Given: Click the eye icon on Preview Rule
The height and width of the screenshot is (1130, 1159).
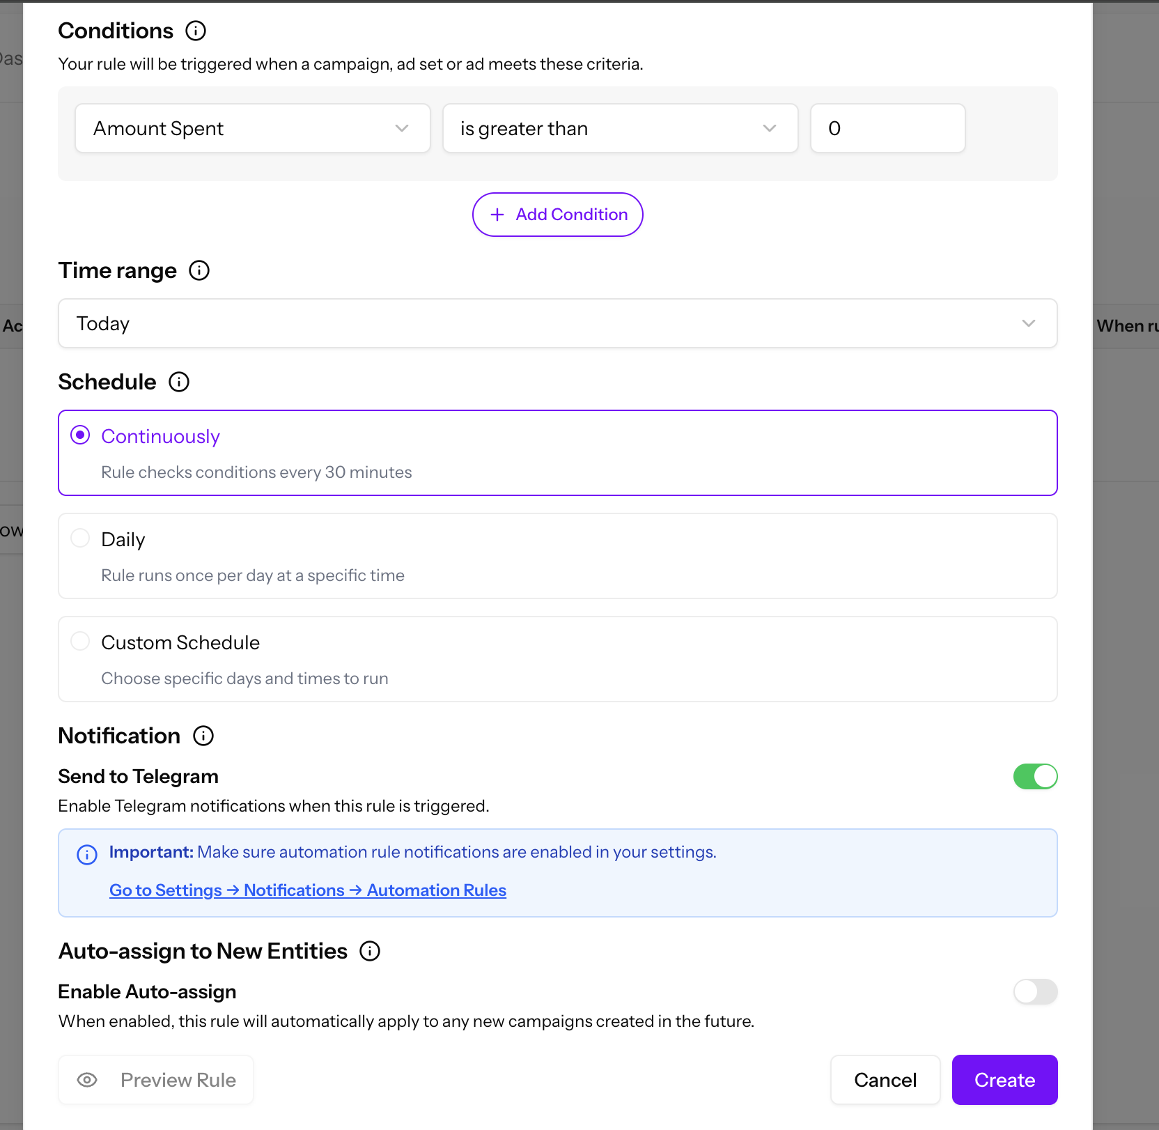Looking at the screenshot, I should [x=88, y=1079].
